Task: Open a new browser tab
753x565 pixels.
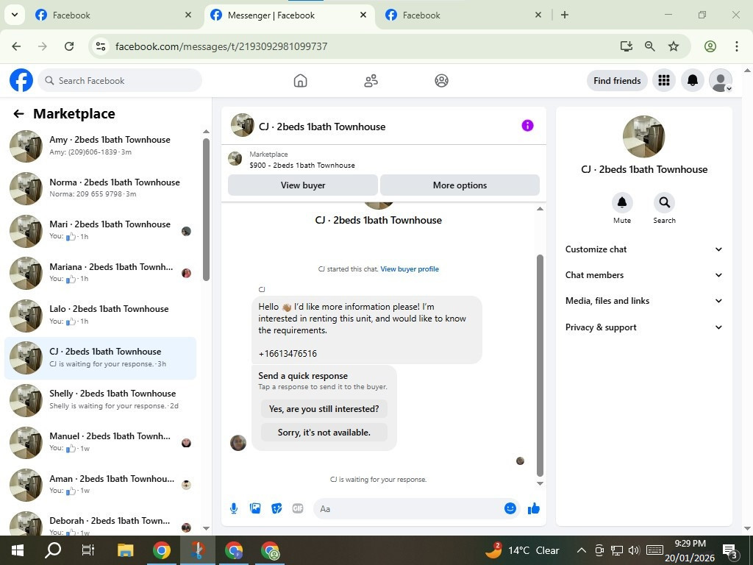Action: 565,15
